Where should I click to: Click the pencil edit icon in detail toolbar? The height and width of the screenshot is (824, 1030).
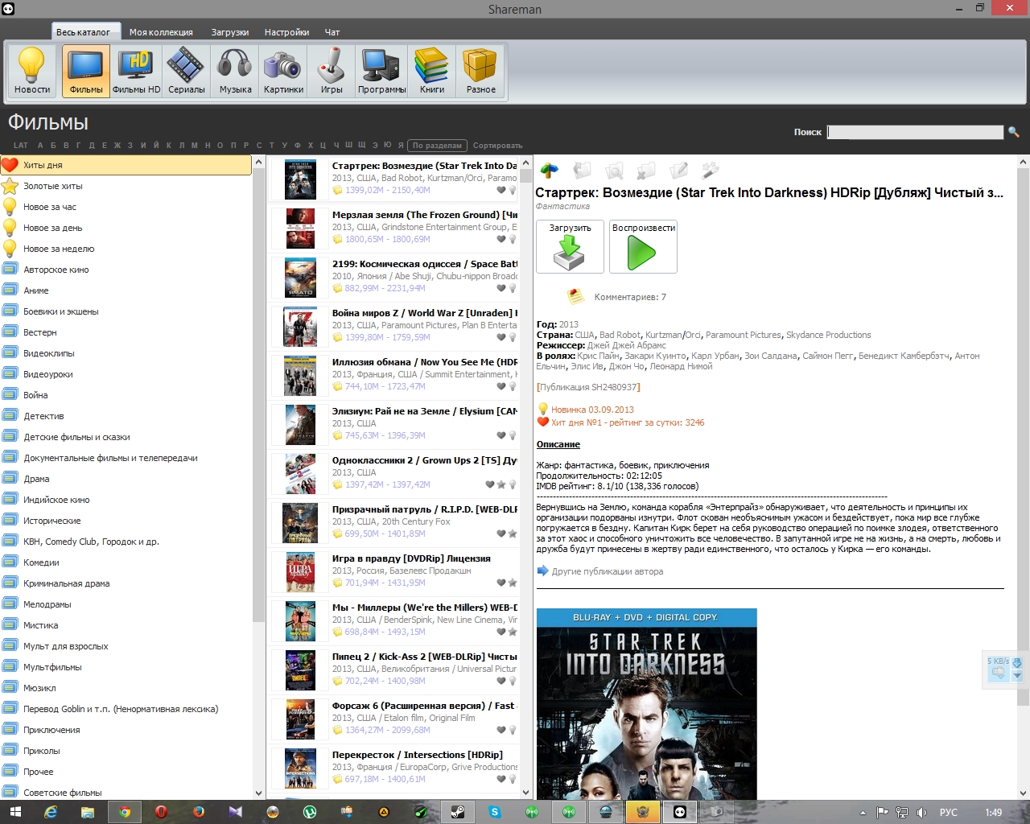[x=678, y=170]
